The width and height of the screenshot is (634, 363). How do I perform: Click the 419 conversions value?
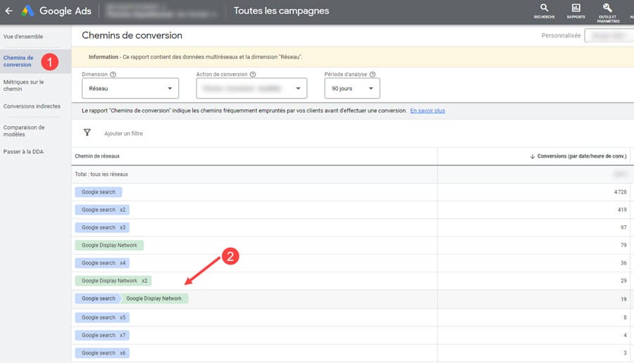[622, 210]
